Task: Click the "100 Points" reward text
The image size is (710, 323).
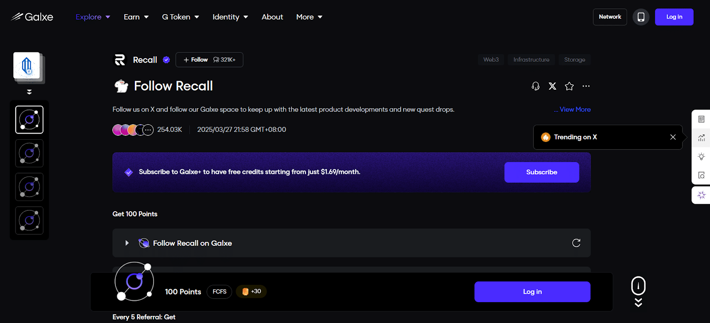Action: 183,291
